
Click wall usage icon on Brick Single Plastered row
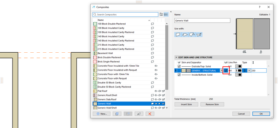click(152, 62)
